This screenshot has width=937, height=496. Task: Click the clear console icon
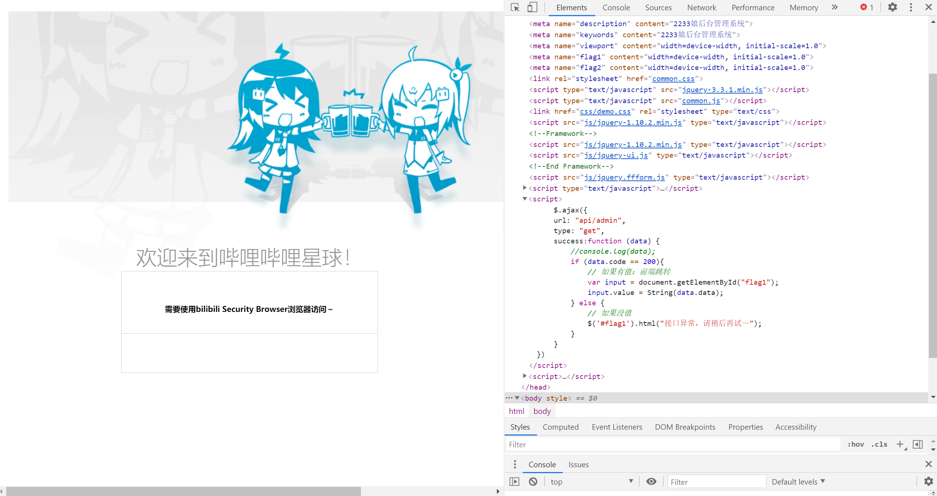click(533, 482)
